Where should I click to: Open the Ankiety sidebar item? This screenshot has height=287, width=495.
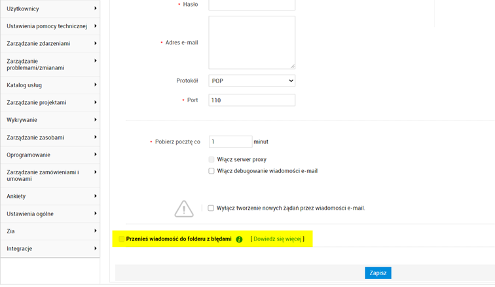coord(16,196)
